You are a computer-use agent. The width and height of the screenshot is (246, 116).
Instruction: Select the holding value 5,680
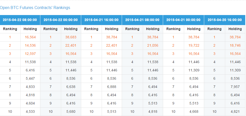click(71, 111)
